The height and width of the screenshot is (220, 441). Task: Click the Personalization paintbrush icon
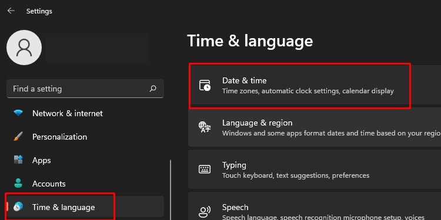(18, 137)
